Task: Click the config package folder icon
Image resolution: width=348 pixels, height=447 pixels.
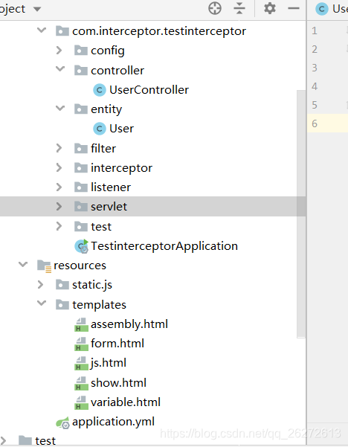Action: 81,50
